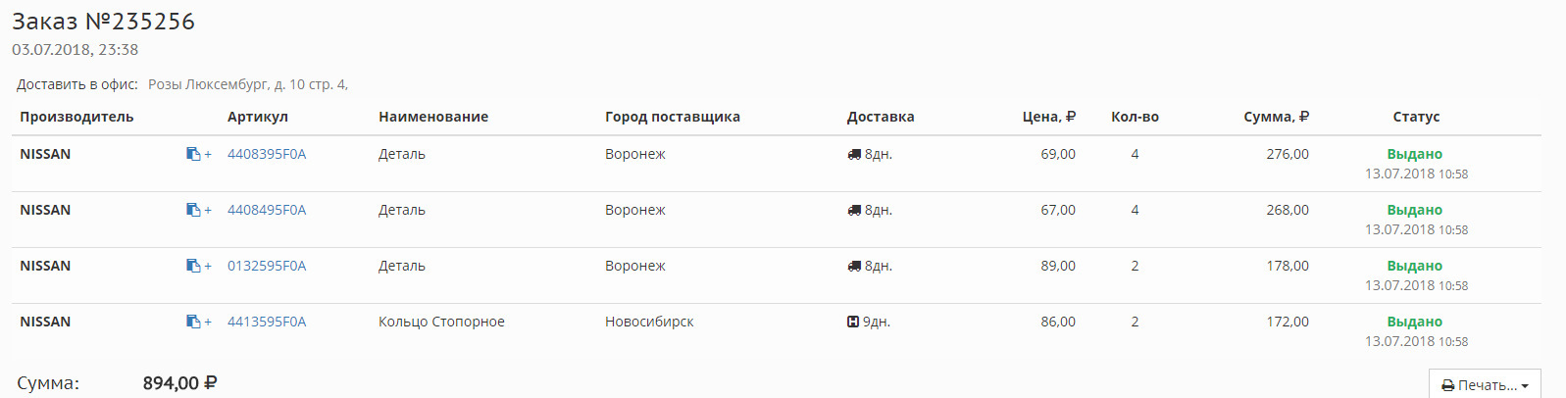Click the copy icon beside article 4413595F0A
The image size is (1566, 398).
coord(194,322)
